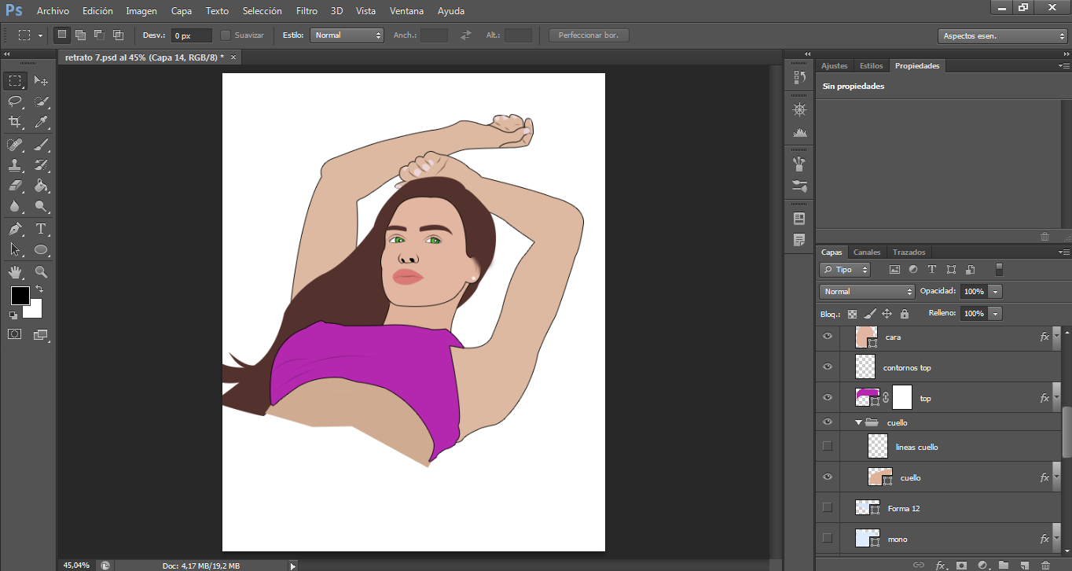Show the Forma 12 layer
Screen dimensions: 1072x571
(827, 508)
